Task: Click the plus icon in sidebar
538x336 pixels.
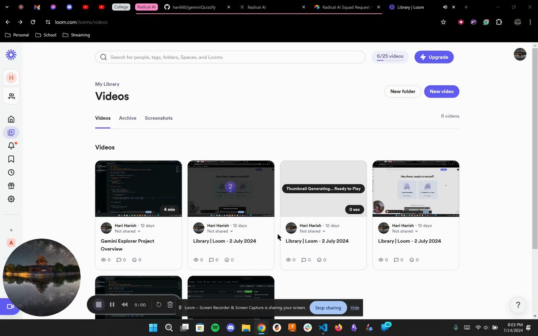Action: click(11, 230)
